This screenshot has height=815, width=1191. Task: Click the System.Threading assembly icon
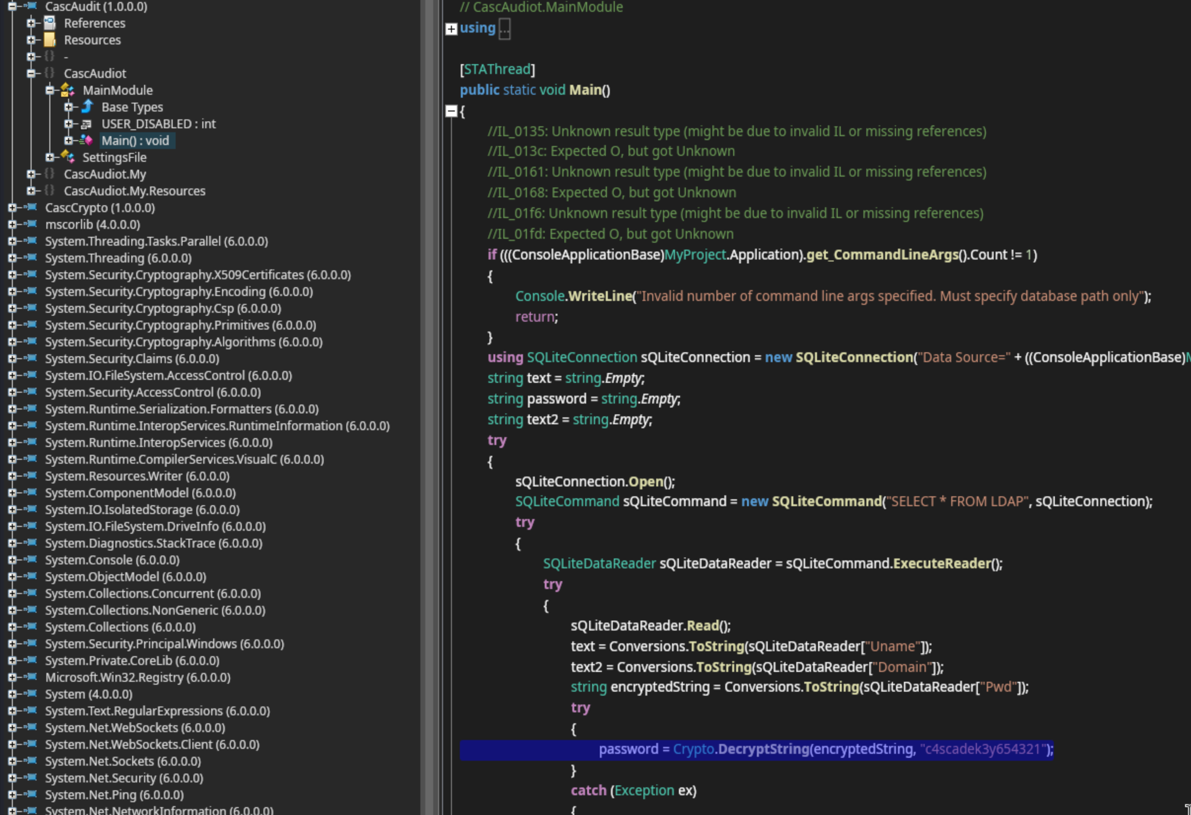coord(31,258)
